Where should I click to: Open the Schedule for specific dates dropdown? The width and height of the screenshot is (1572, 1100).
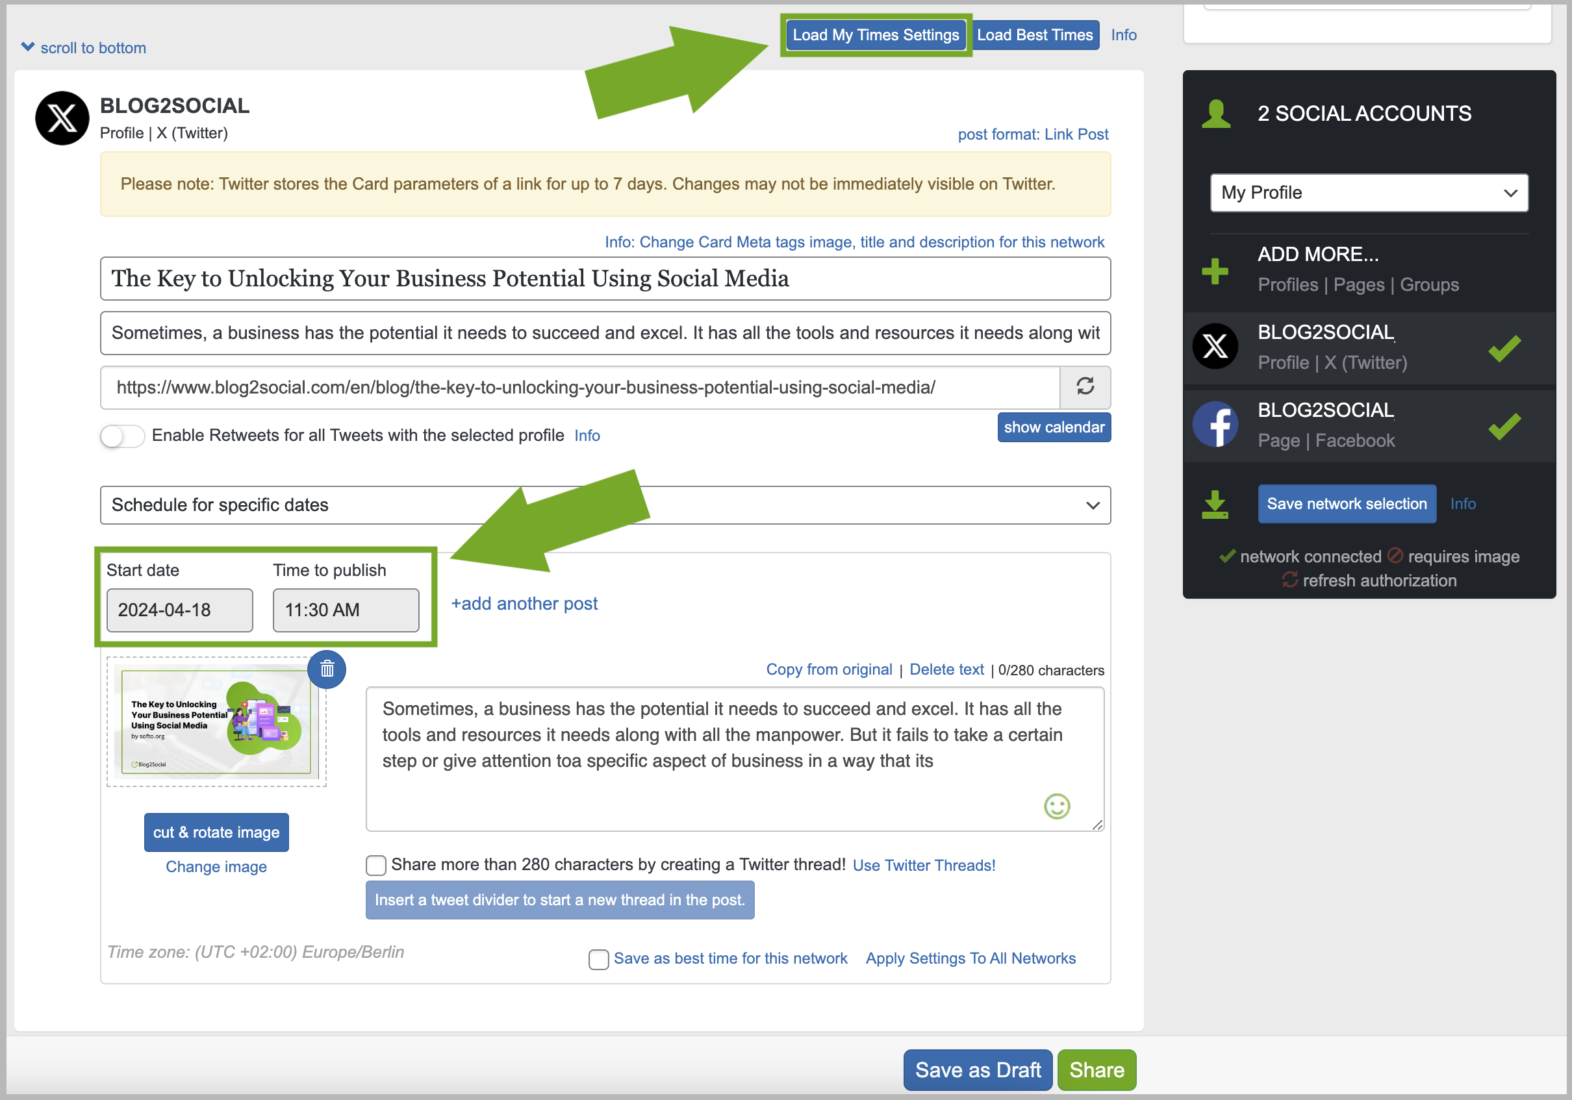(x=605, y=505)
